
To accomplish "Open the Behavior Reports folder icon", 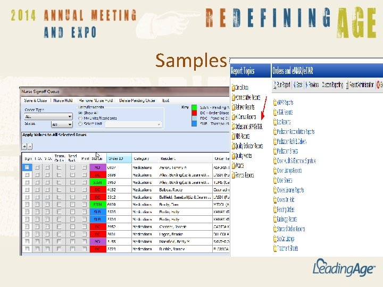I will (234, 107).
